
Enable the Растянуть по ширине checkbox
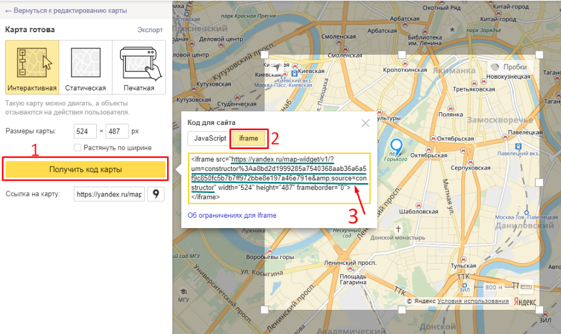[78, 148]
